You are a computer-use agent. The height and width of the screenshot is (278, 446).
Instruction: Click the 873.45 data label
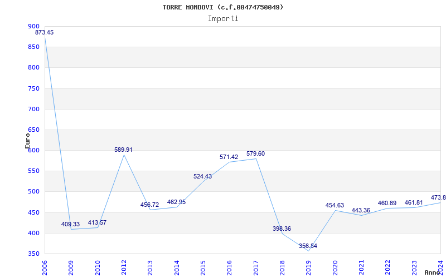click(45, 32)
